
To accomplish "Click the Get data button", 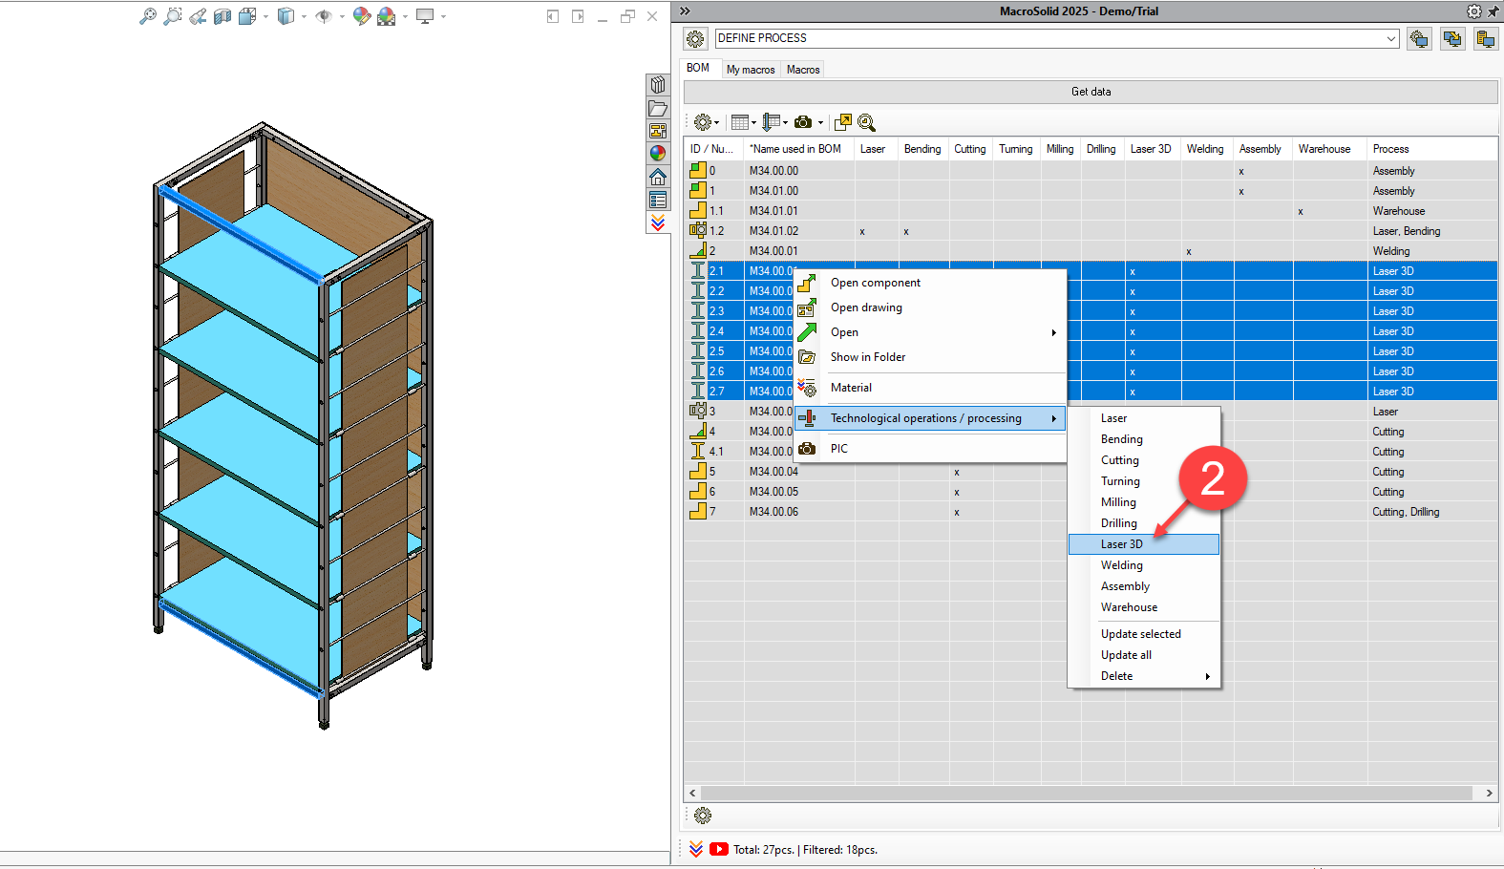I will 1091,92.
